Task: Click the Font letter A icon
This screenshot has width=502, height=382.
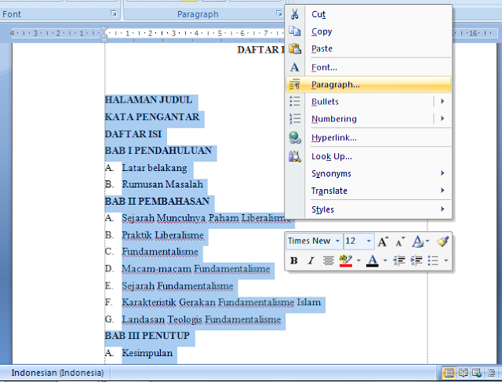Action: point(295,67)
